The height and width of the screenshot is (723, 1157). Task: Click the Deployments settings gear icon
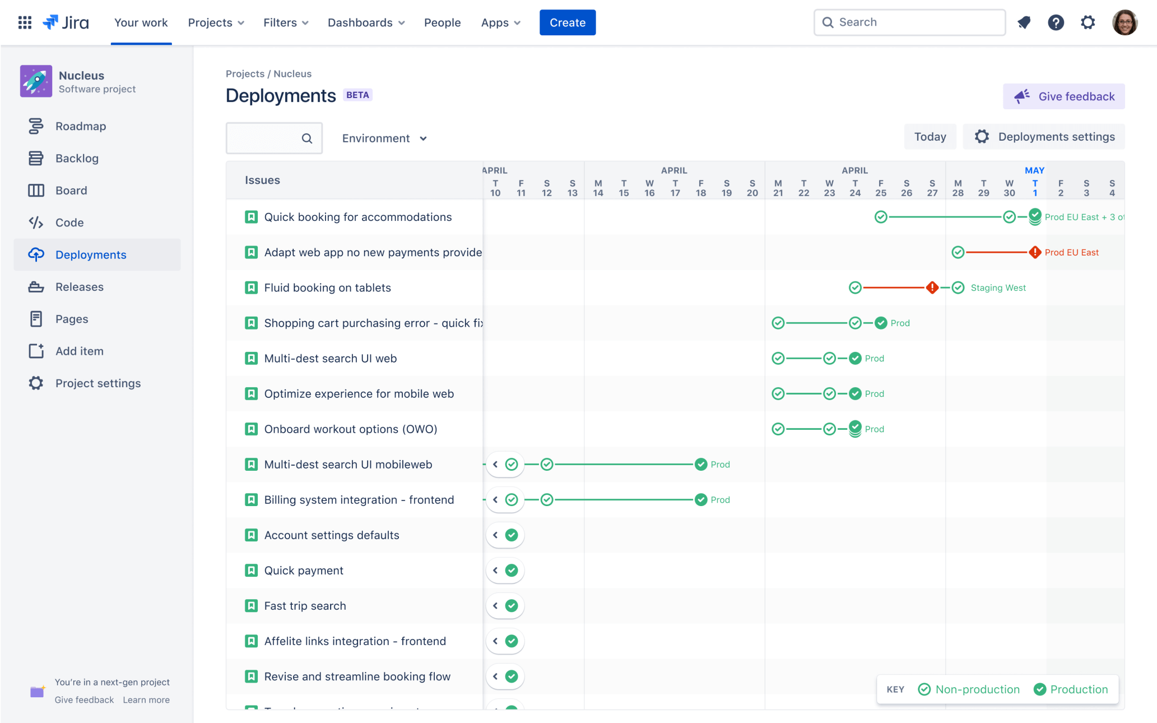tap(982, 137)
